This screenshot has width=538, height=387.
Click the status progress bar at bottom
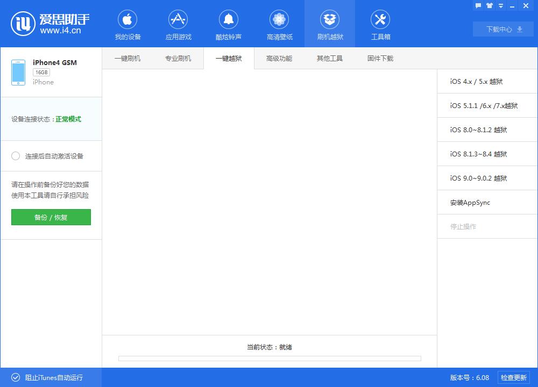click(x=269, y=358)
